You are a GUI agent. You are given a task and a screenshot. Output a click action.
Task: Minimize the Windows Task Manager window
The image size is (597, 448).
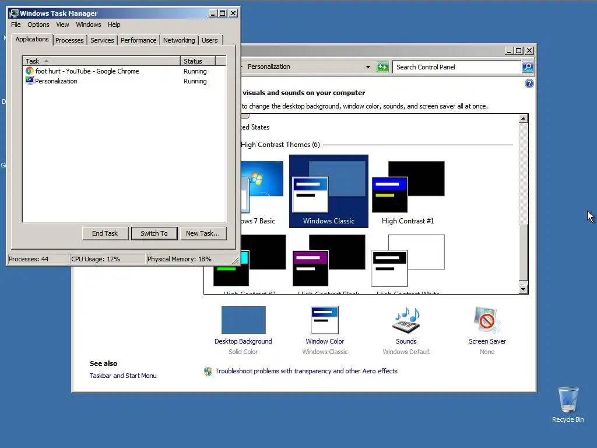213,13
